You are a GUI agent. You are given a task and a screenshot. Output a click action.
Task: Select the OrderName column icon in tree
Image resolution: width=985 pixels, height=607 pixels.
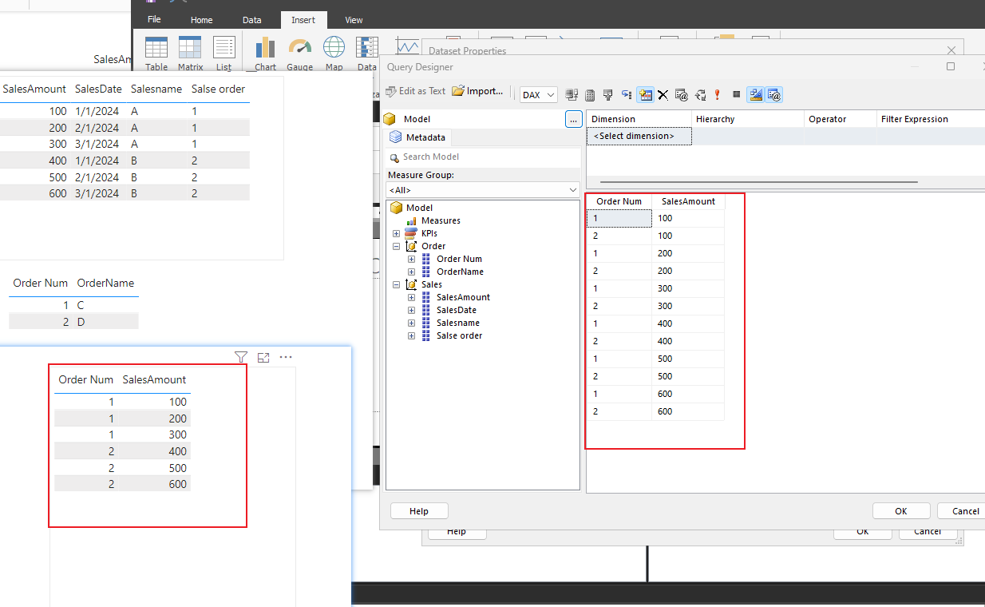click(x=425, y=272)
